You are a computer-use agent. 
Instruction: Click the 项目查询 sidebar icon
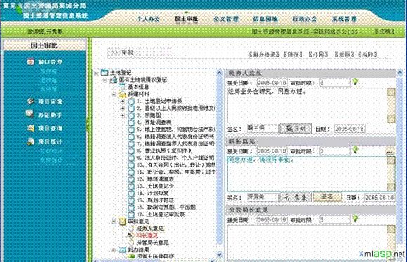(31, 128)
